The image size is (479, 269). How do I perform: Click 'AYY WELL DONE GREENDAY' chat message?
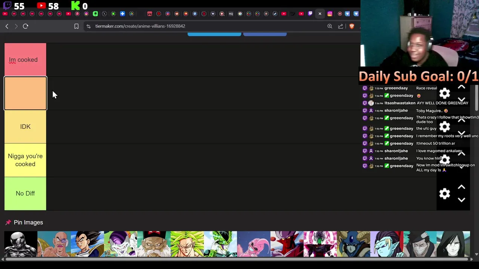coord(442,103)
